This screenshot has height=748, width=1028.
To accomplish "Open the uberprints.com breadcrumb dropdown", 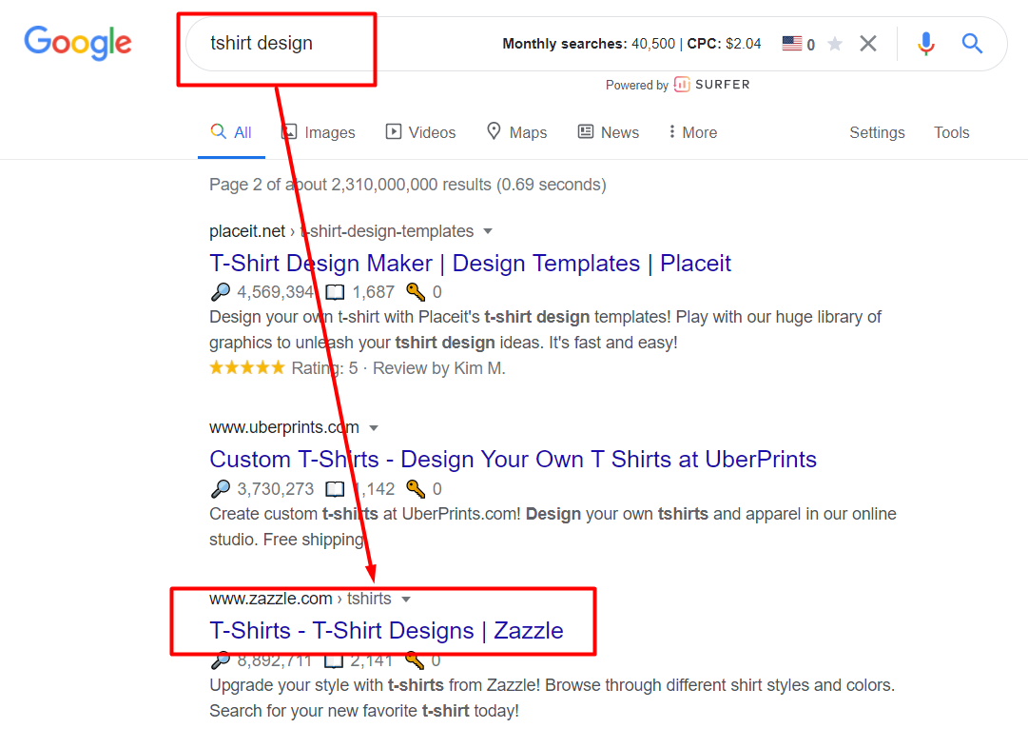I will click(x=375, y=427).
